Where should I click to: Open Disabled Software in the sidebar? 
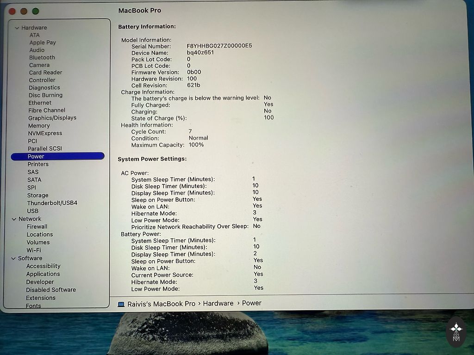(51, 290)
